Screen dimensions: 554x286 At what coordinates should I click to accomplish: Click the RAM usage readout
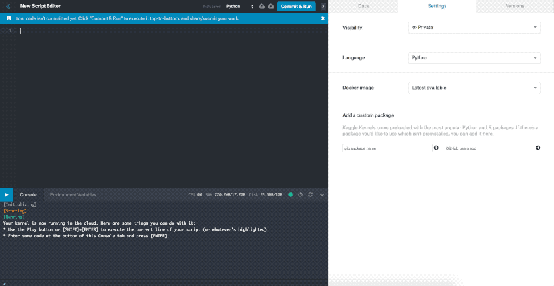coord(226,194)
